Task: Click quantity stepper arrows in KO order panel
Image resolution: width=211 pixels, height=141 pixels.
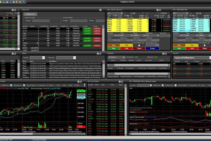Action: pyautogui.click(x=119, y=36)
